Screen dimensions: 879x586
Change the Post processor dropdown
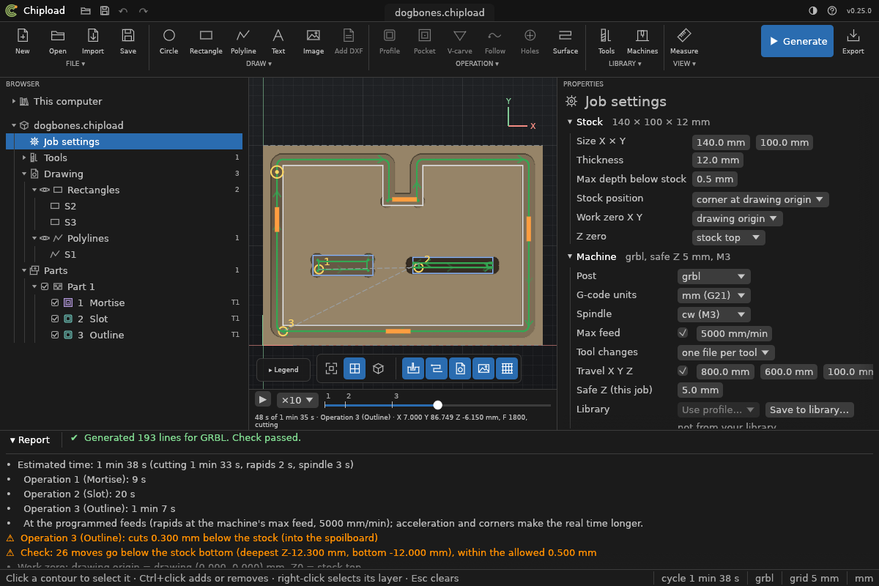[713, 276]
